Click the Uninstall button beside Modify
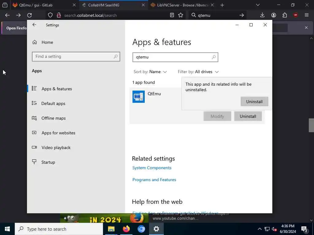This screenshot has width=314, height=235. click(248, 116)
